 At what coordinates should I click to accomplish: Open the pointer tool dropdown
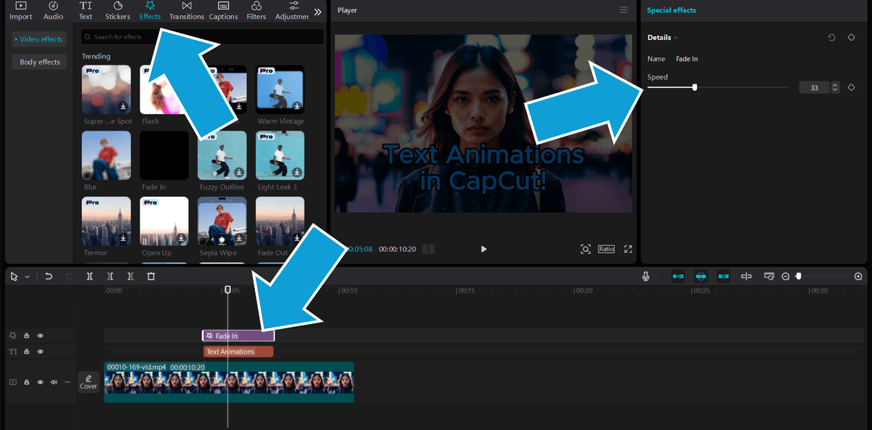(28, 277)
